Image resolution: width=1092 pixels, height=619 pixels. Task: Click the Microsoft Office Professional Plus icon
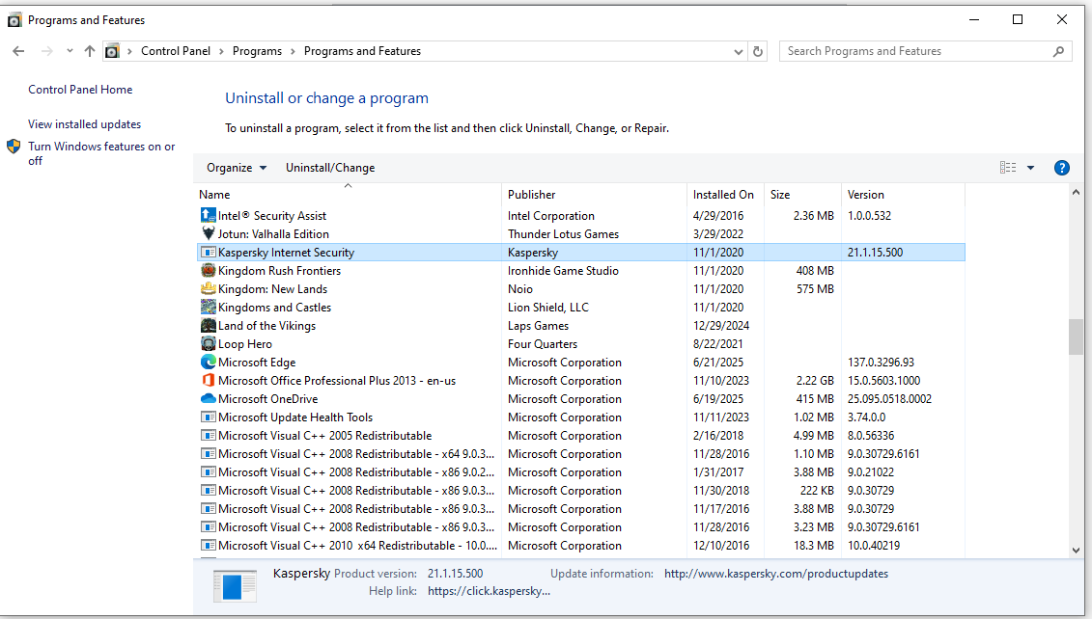[x=208, y=380]
